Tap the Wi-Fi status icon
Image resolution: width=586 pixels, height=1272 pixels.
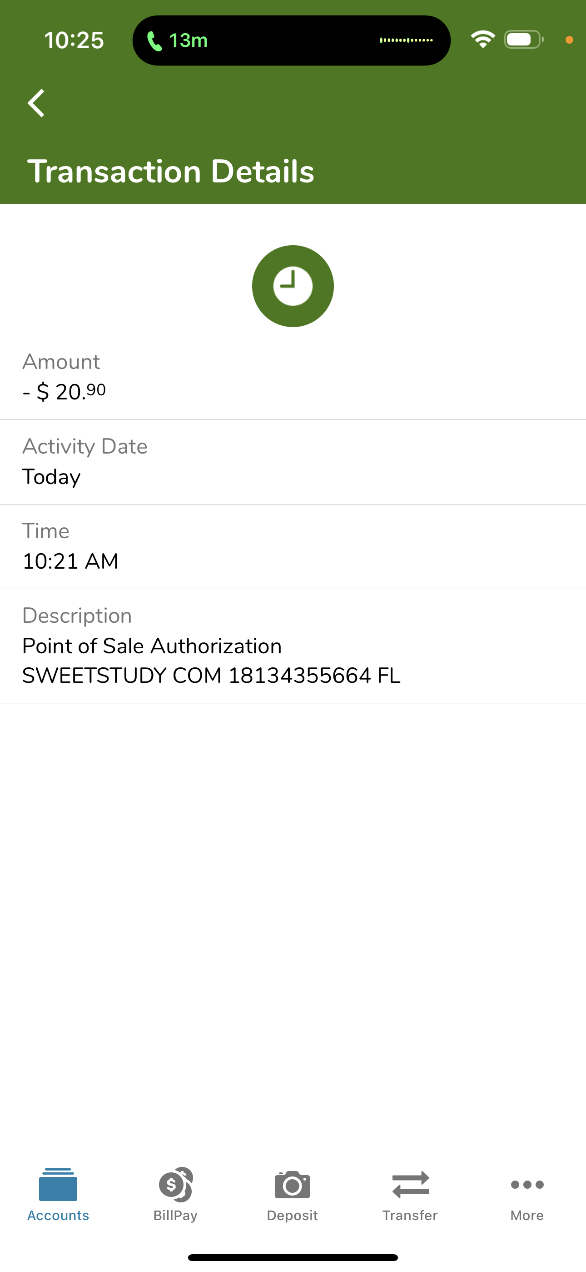coord(483,40)
